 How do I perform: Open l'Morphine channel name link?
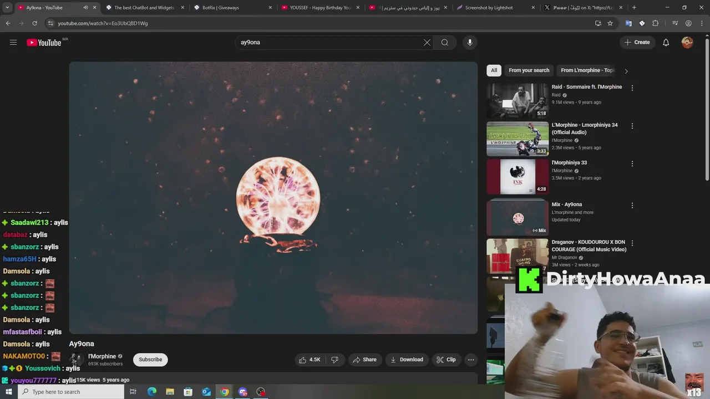pyautogui.click(x=102, y=356)
